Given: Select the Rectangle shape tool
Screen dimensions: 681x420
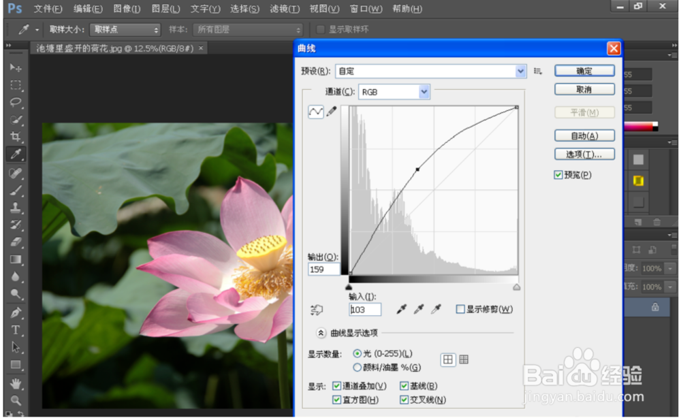Looking at the screenshot, I should (x=16, y=365).
